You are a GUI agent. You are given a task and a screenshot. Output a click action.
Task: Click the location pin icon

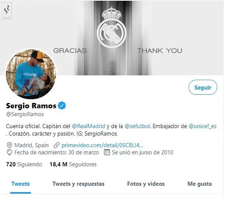coord(9,145)
